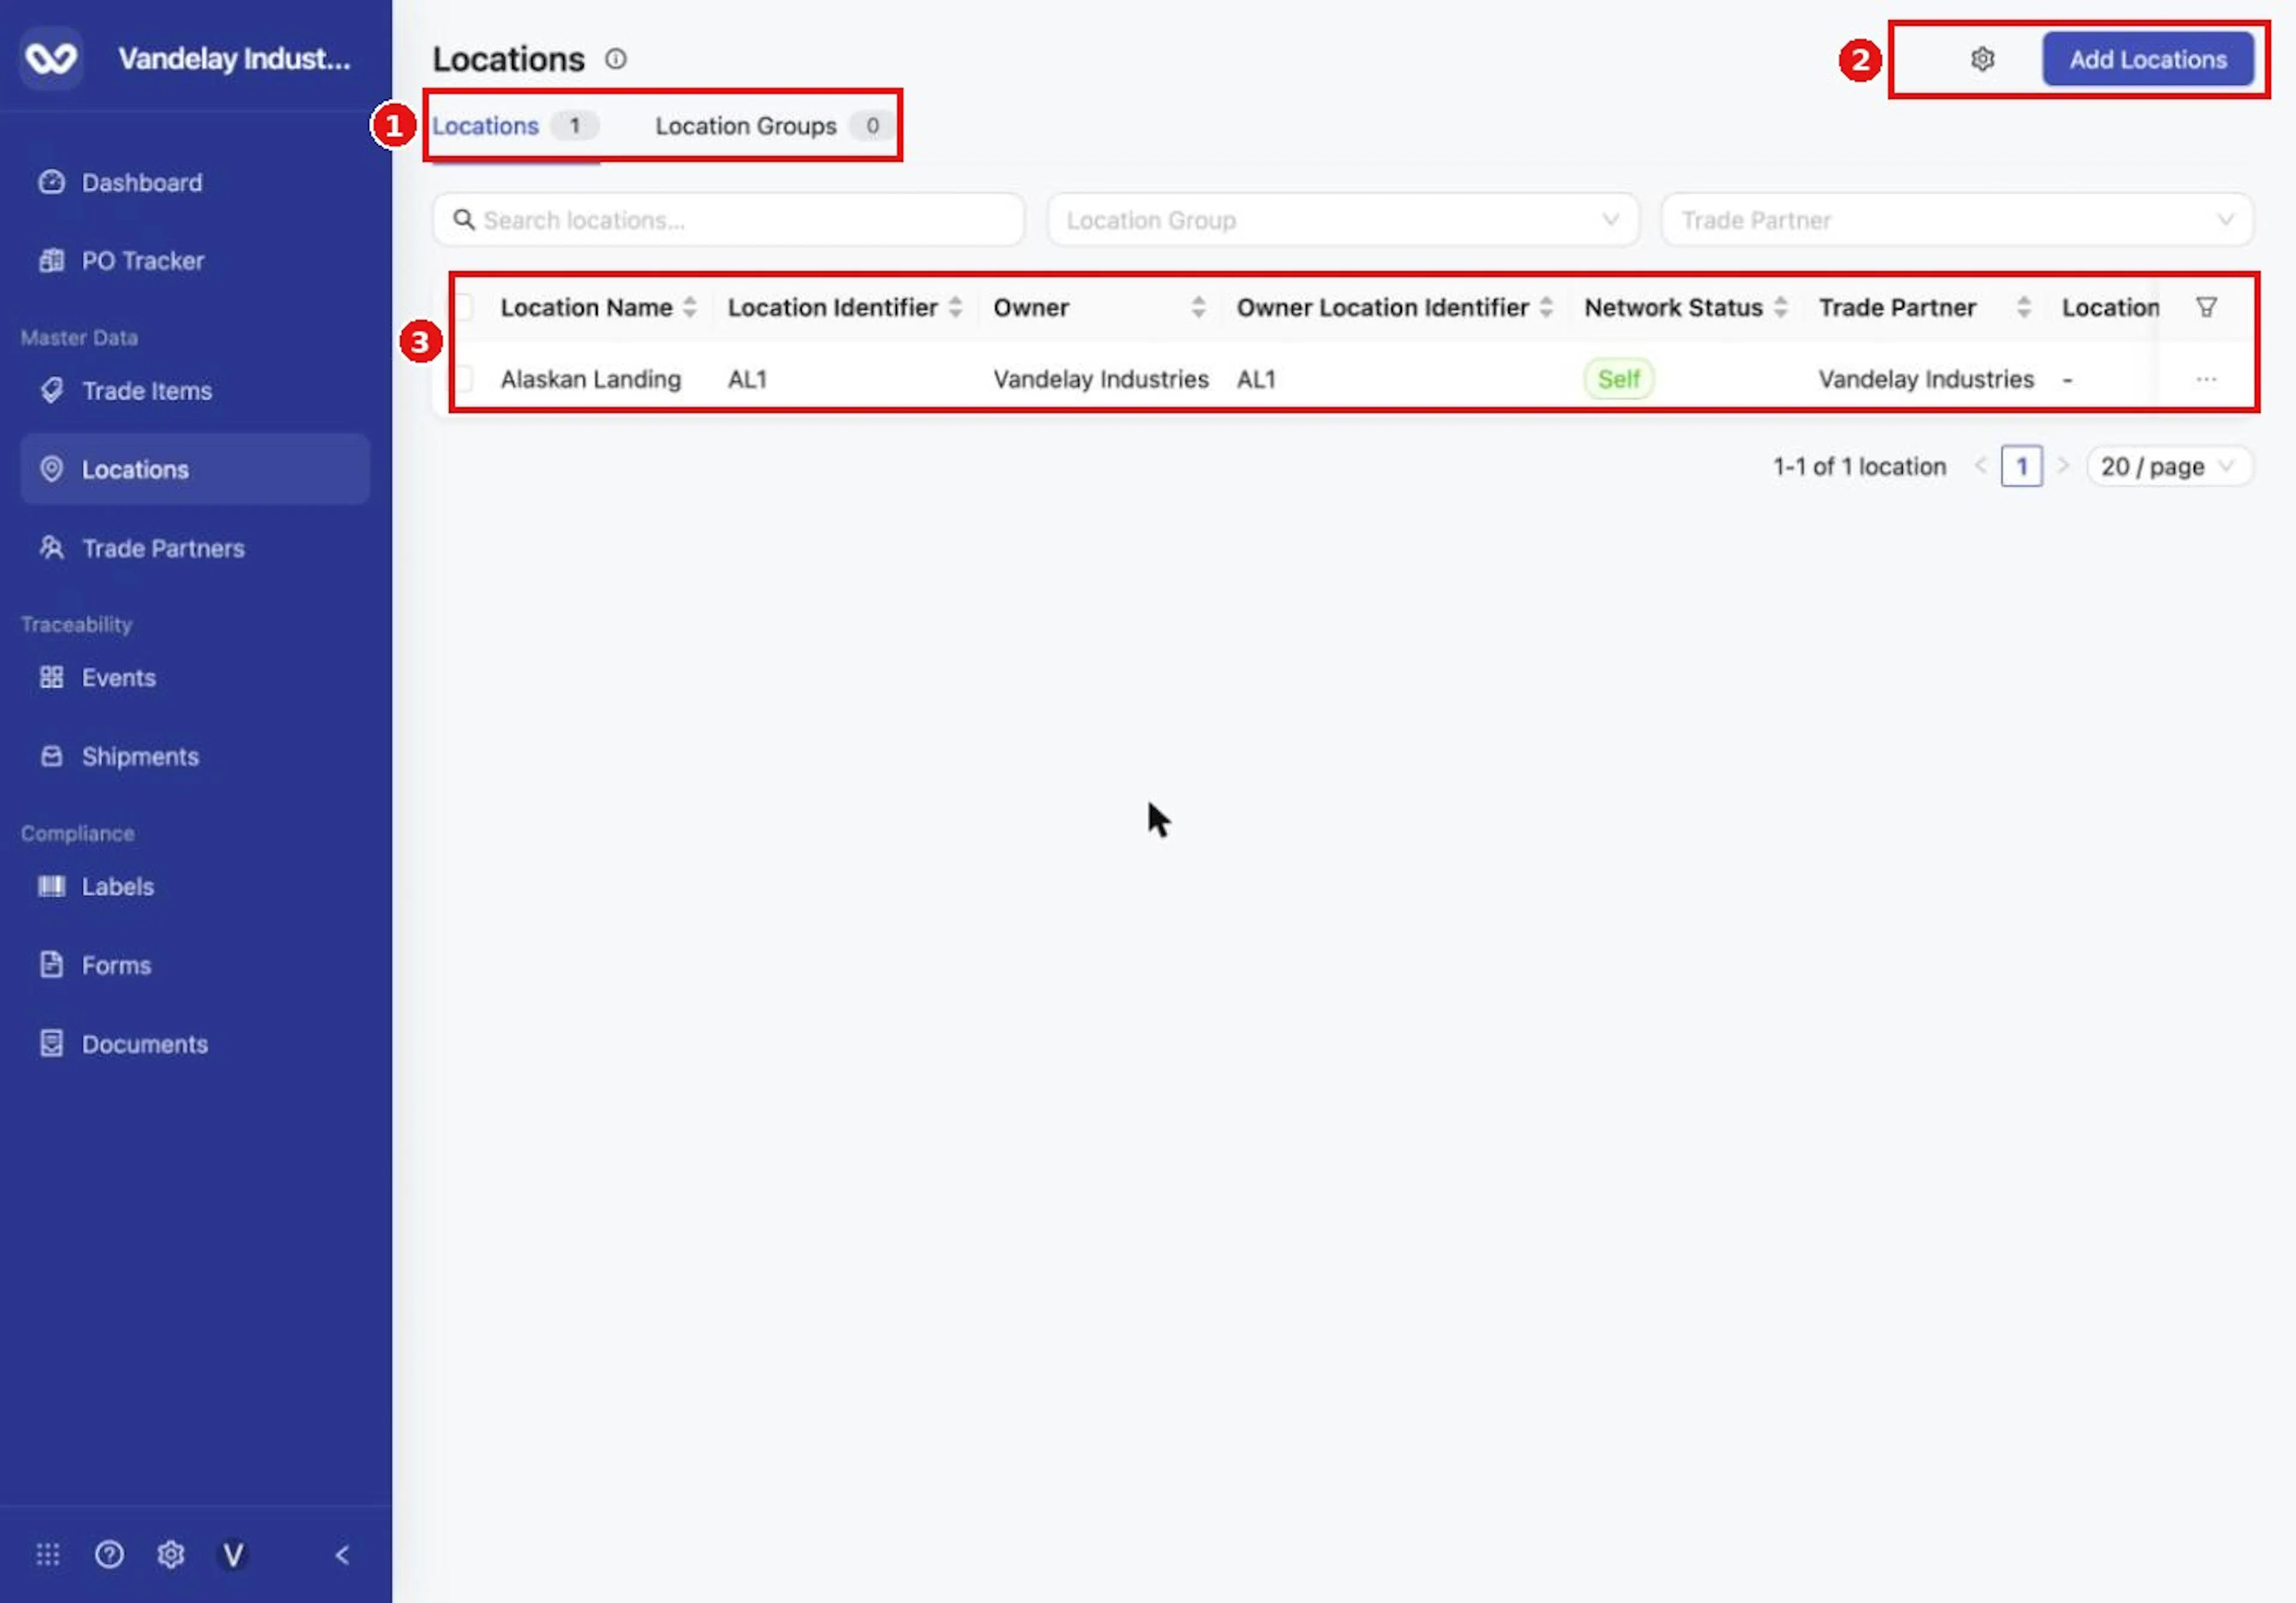Focus the Search locations field
The width and height of the screenshot is (2296, 1603).
click(x=728, y=220)
